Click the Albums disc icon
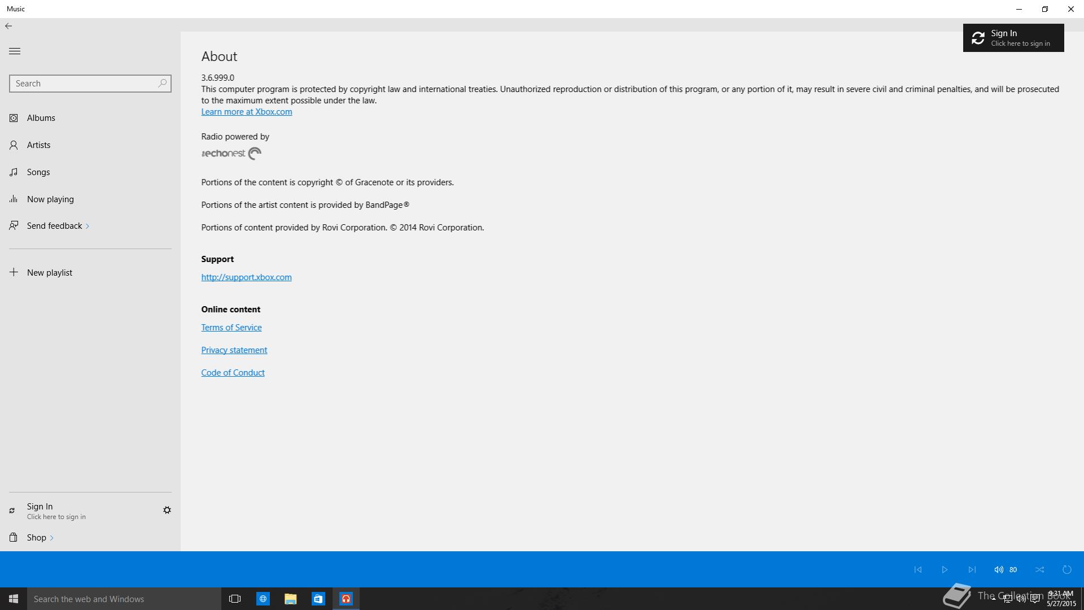This screenshot has height=610, width=1084. (14, 118)
